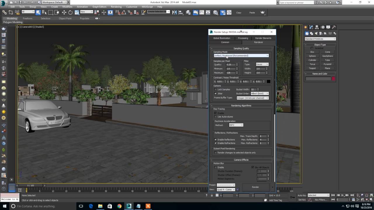The image size is (374, 210).
Task: Click the GeoSphere object type button
Action: coord(328,56)
